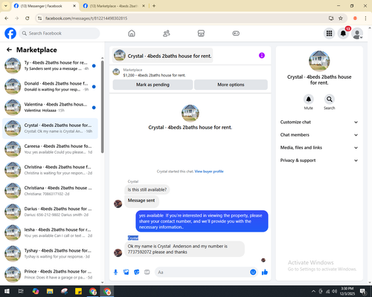The image size is (372, 297).
Task: Open tab search dropdown in Chrome
Action: (x=6, y=6)
